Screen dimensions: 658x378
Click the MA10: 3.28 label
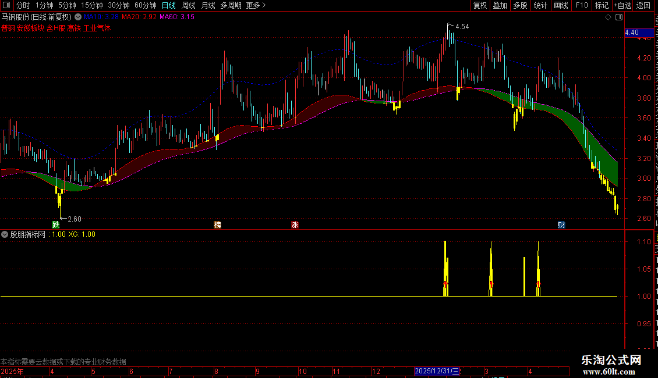[x=101, y=17]
